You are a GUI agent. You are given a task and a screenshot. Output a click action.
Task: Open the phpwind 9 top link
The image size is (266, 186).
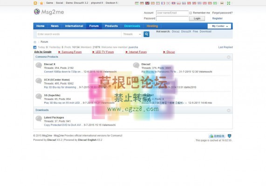click(97, 3)
